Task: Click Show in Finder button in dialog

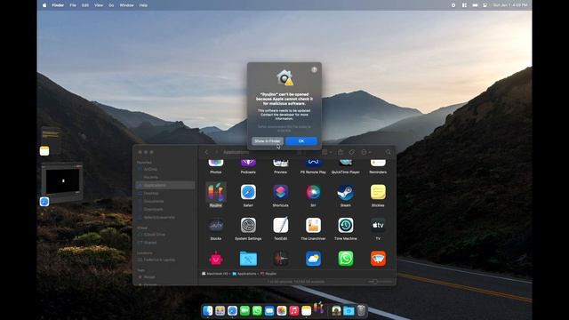Action: pyautogui.click(x=267, y=141)
